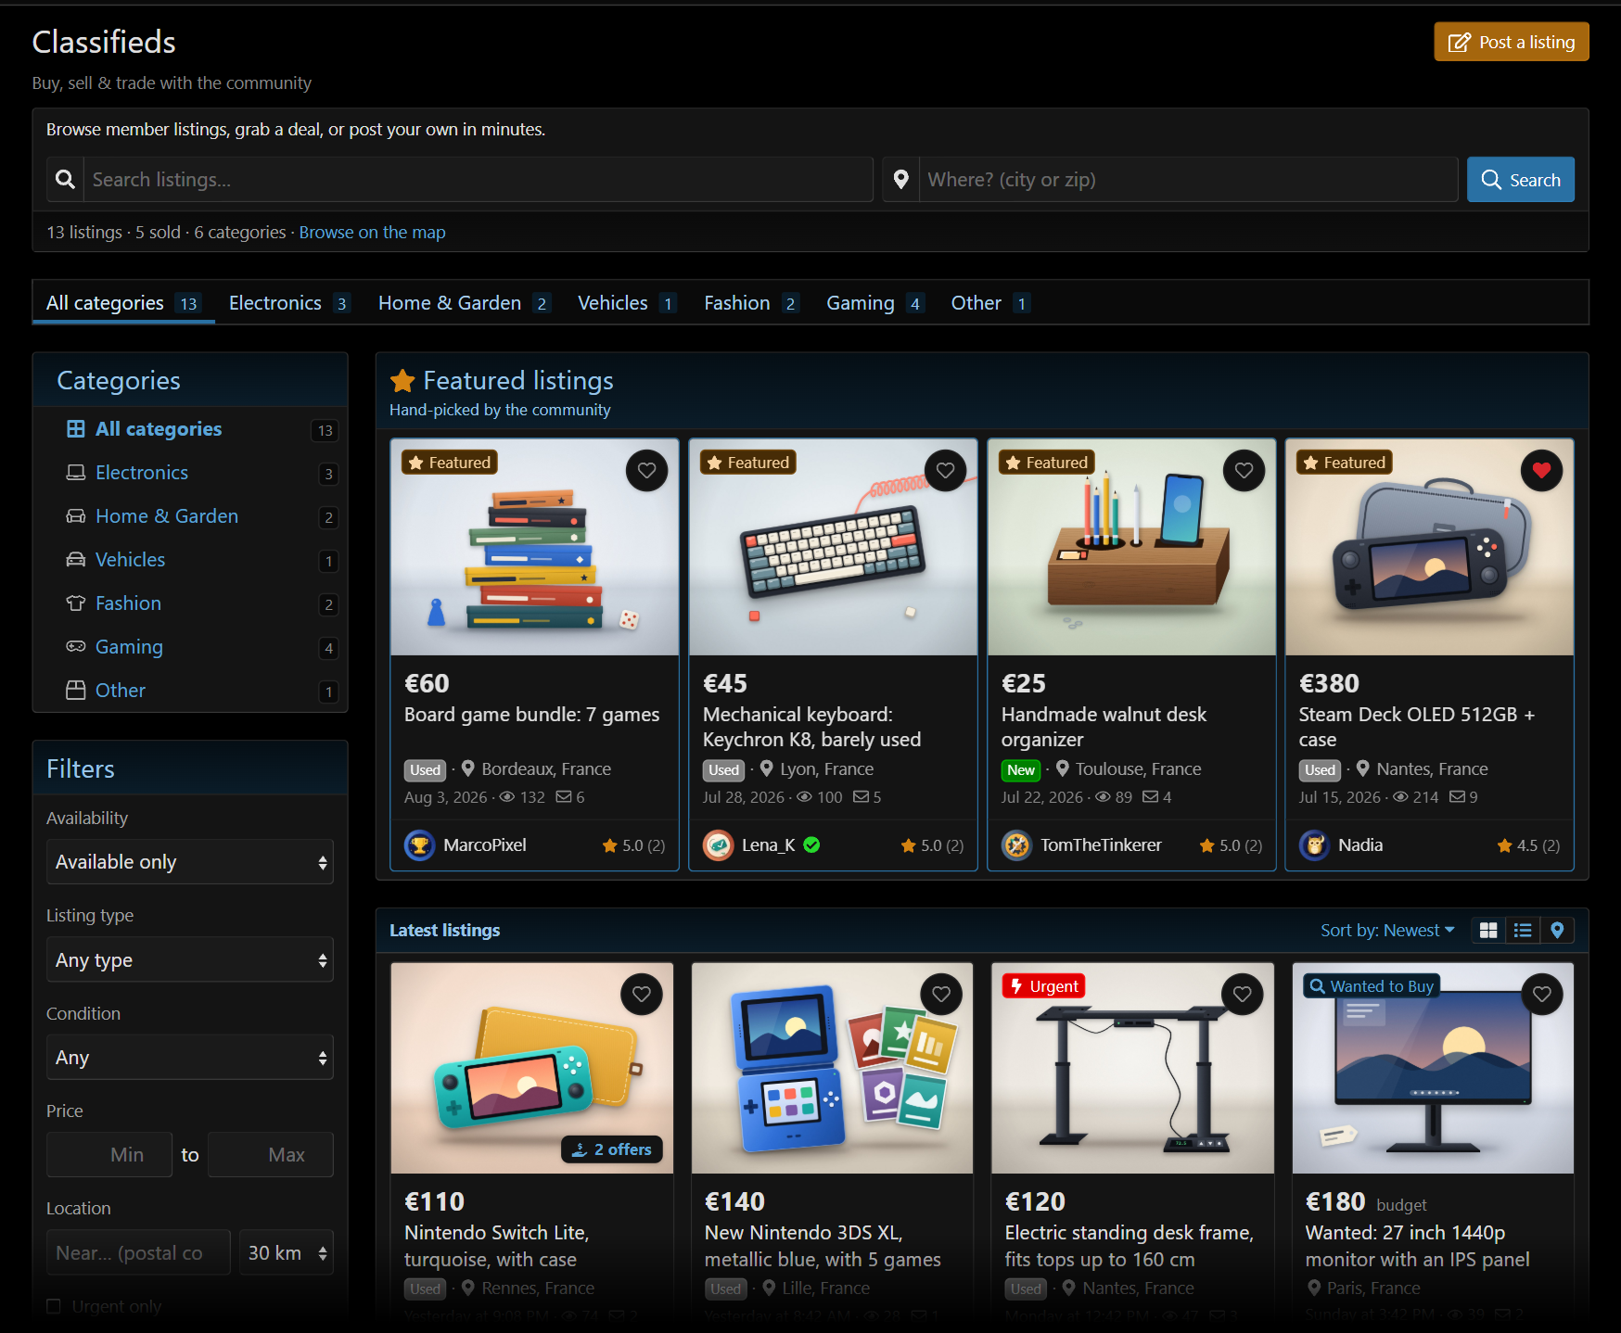Select the Fashion category tab
This screenshot has height=1333, width=1621.
(751, 303)
